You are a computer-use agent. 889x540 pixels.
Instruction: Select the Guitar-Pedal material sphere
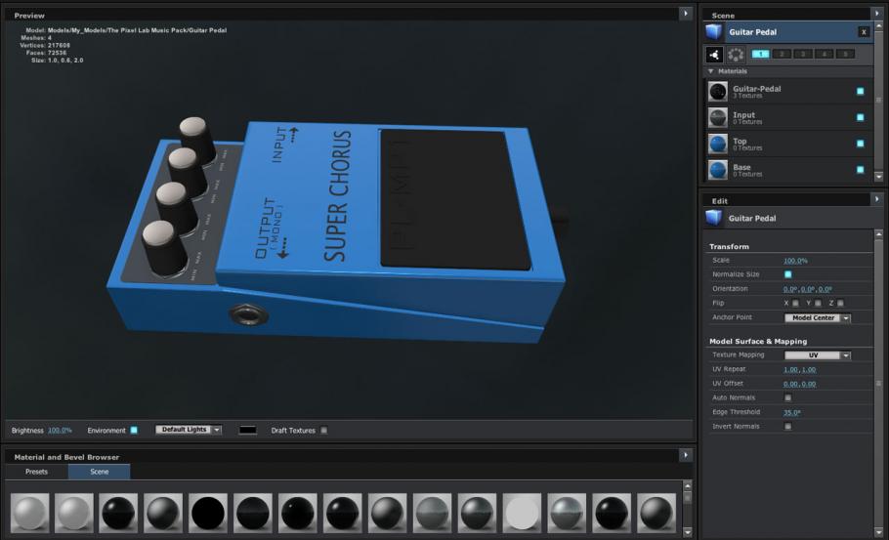(x=718, y=91)
